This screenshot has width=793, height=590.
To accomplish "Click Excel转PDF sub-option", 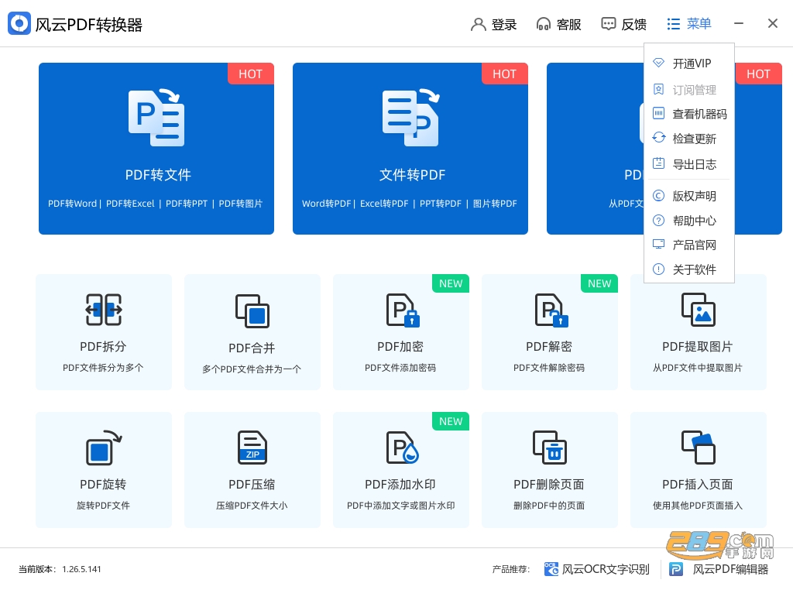I will pyautogui.click(x=384, y=203).
